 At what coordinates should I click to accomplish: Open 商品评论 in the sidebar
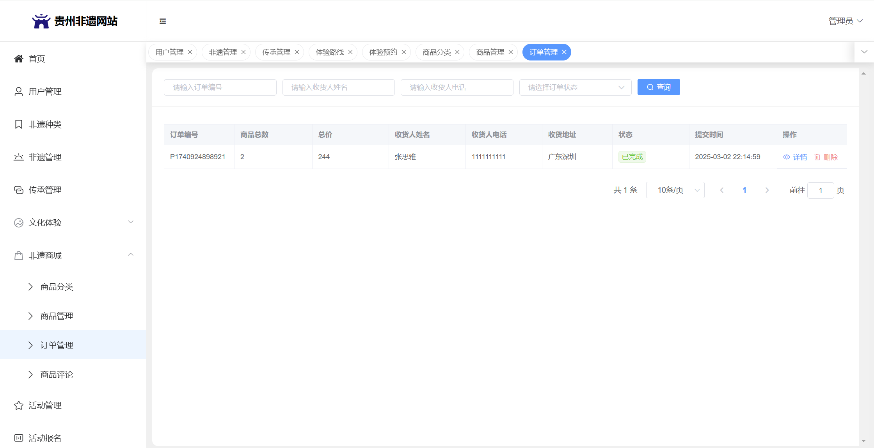click(x=57, y=375)
